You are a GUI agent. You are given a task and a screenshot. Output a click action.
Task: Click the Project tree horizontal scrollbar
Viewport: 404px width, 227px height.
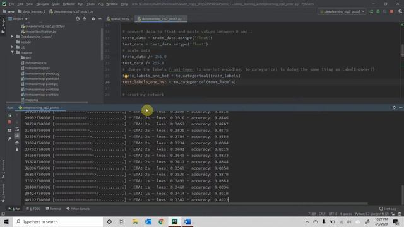[x=47, y=102]
